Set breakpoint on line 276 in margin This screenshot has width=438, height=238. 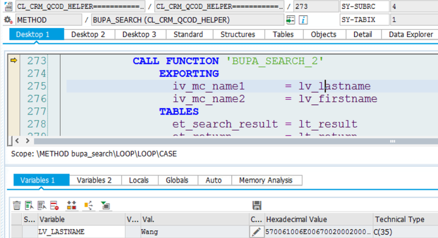tap(13, 99)
